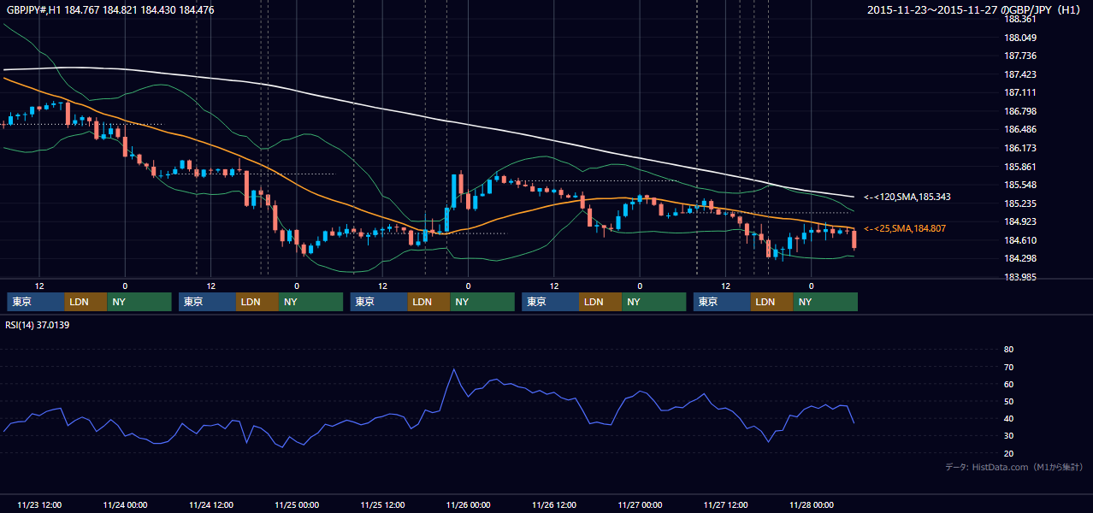
Task: Click the 2015-11-23～2015-11-27 chart title
Action: pos(974,10)
